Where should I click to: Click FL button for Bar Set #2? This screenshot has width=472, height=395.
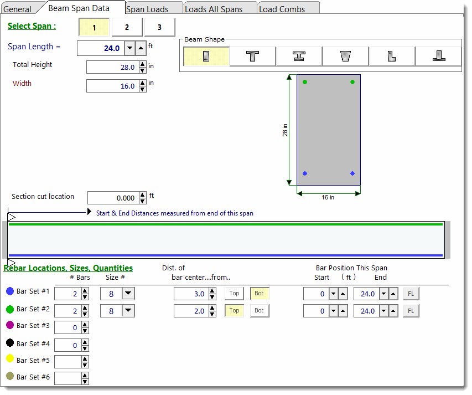click(x=411, y=311)
